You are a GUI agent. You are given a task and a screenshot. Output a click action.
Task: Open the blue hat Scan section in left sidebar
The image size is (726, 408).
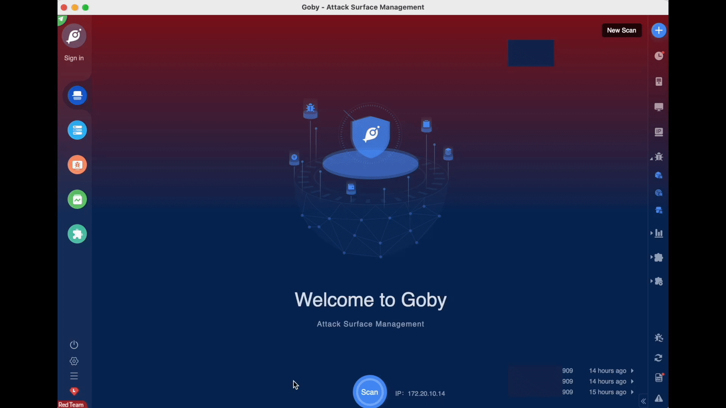tap(77, 95)
